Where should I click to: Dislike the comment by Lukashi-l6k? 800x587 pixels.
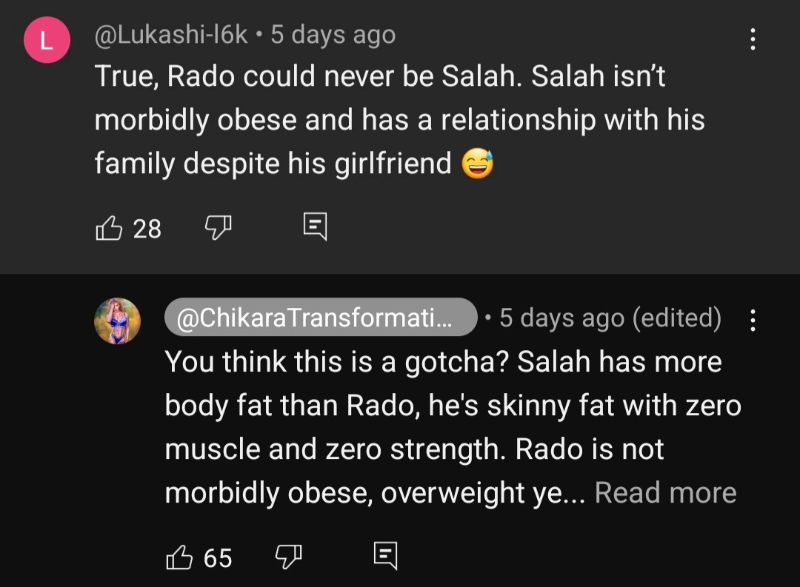coord(218,228)
